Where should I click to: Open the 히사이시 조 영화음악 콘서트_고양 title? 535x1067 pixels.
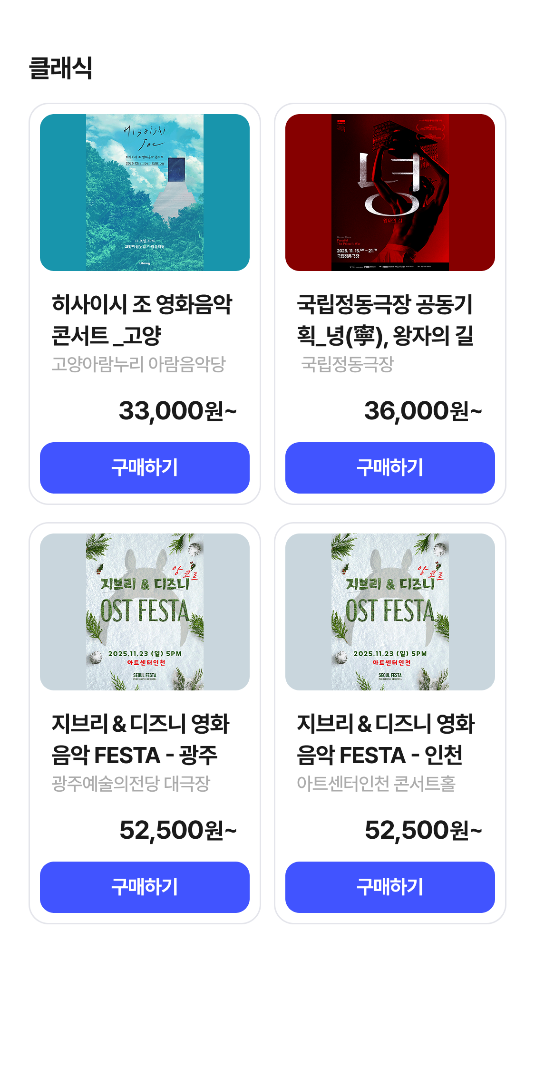[x=142, y=320]
